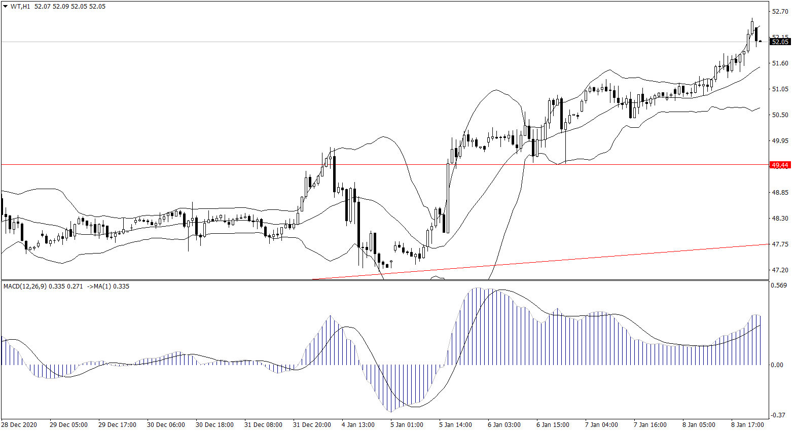794x431 pixels.
Task: Click the black 52.05 current price tag
Action: (x=780, y=42)
